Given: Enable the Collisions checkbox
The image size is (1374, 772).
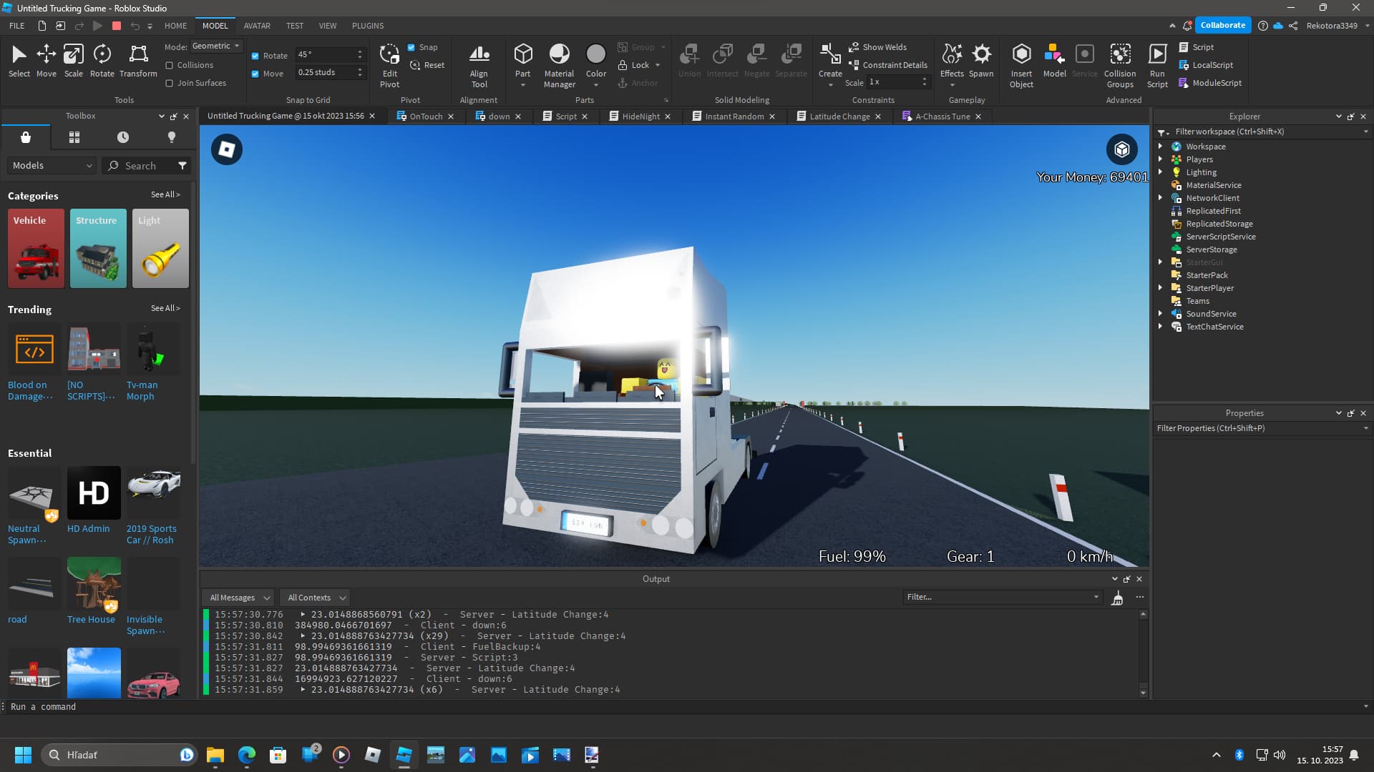Looking at the screenshot, I should tap(171, 64).
